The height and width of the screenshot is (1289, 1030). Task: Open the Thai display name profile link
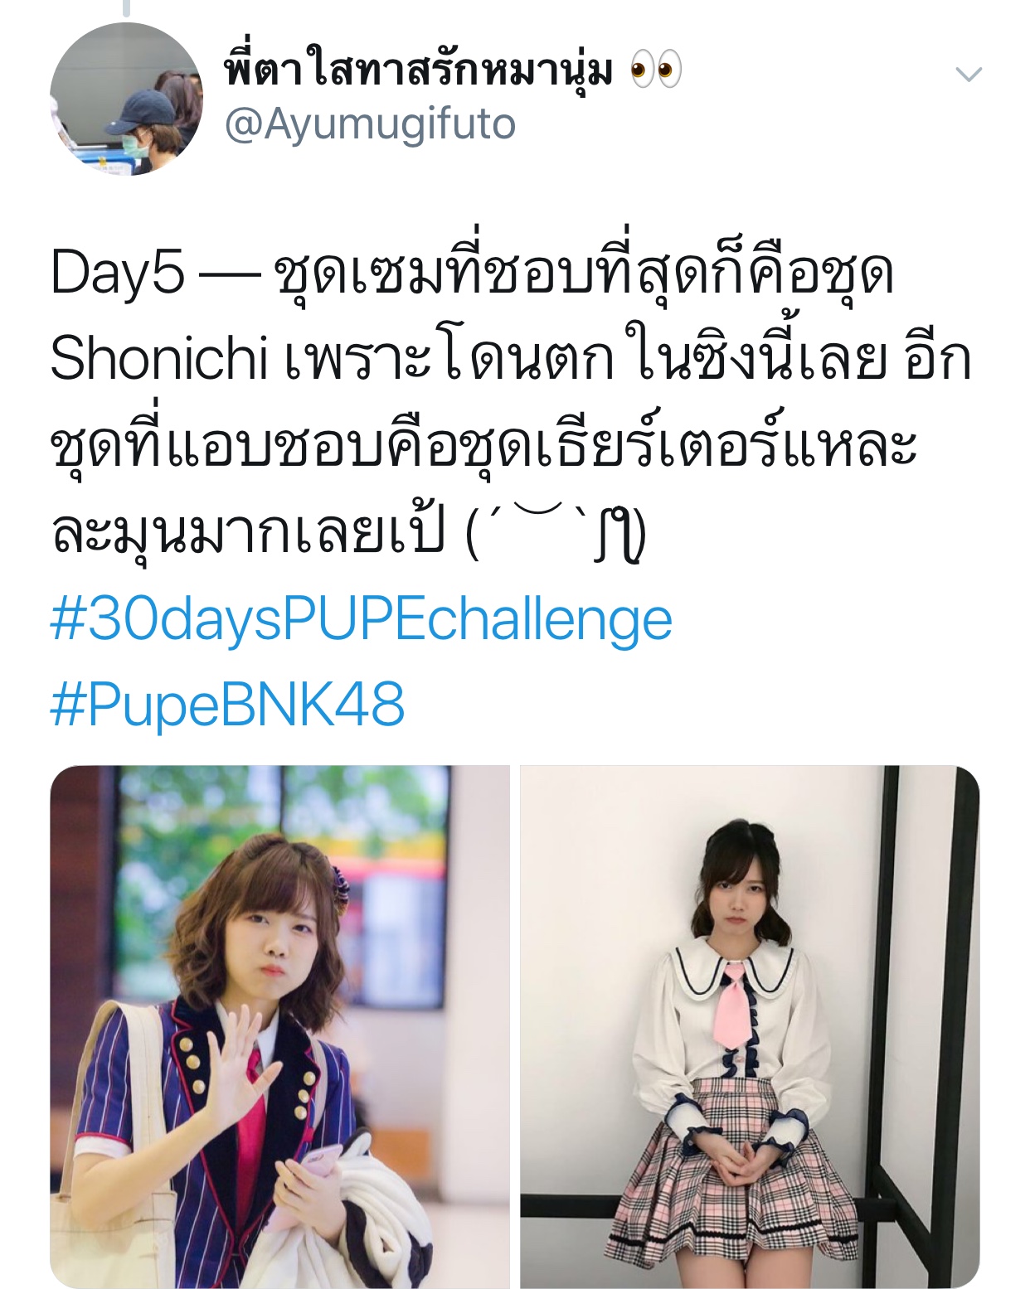click(419, 70)
